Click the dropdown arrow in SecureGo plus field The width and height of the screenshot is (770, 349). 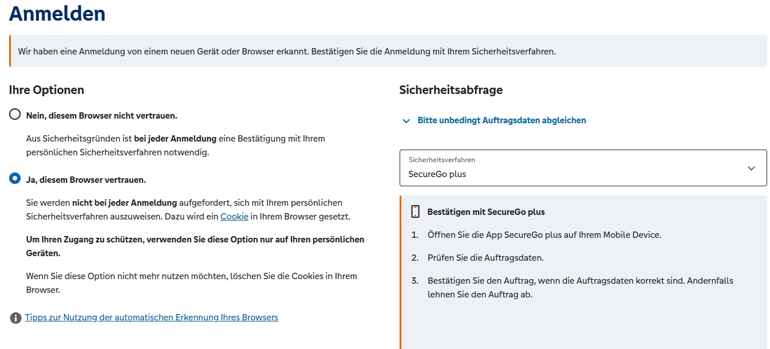pyautogui.click(x=751, y=168)
